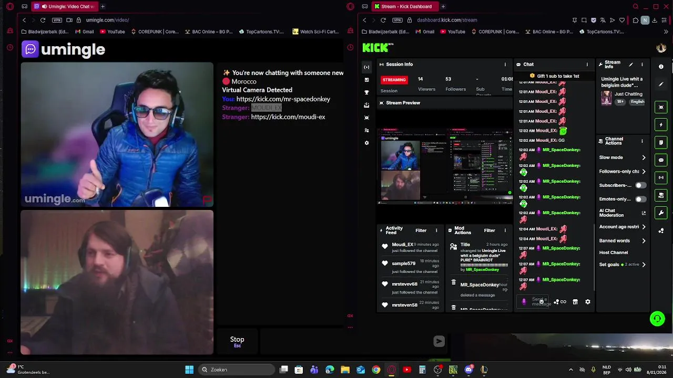Toggle Emotes-only chat switch

[640, 199]
